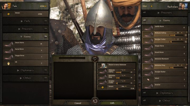Increase Sturgian Trotter count in Radoslaw's list
The height and width of the screenshot is (106, 190).
click(182, 39)
